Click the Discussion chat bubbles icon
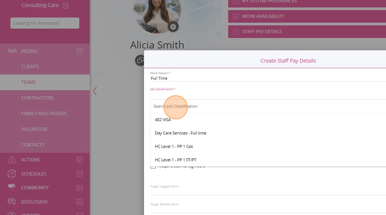 point(12,202)
